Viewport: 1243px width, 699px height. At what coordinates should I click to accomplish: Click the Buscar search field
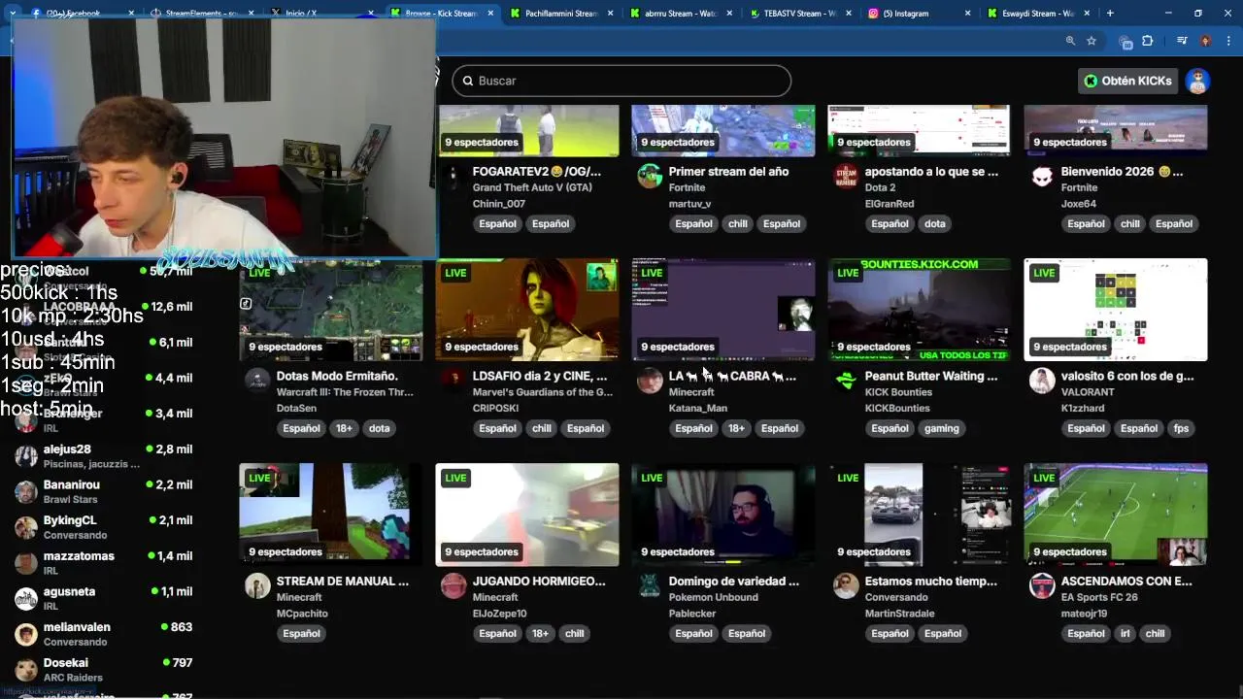621,81
